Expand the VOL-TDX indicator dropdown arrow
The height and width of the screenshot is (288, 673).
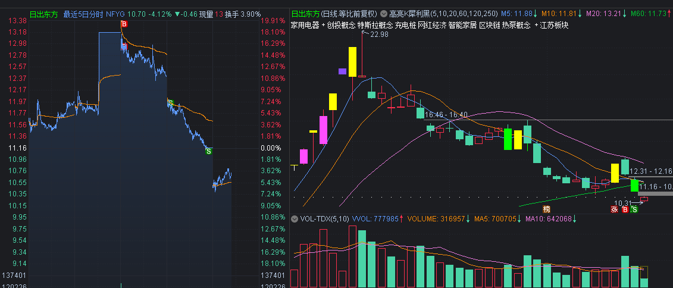coord(295,218)
